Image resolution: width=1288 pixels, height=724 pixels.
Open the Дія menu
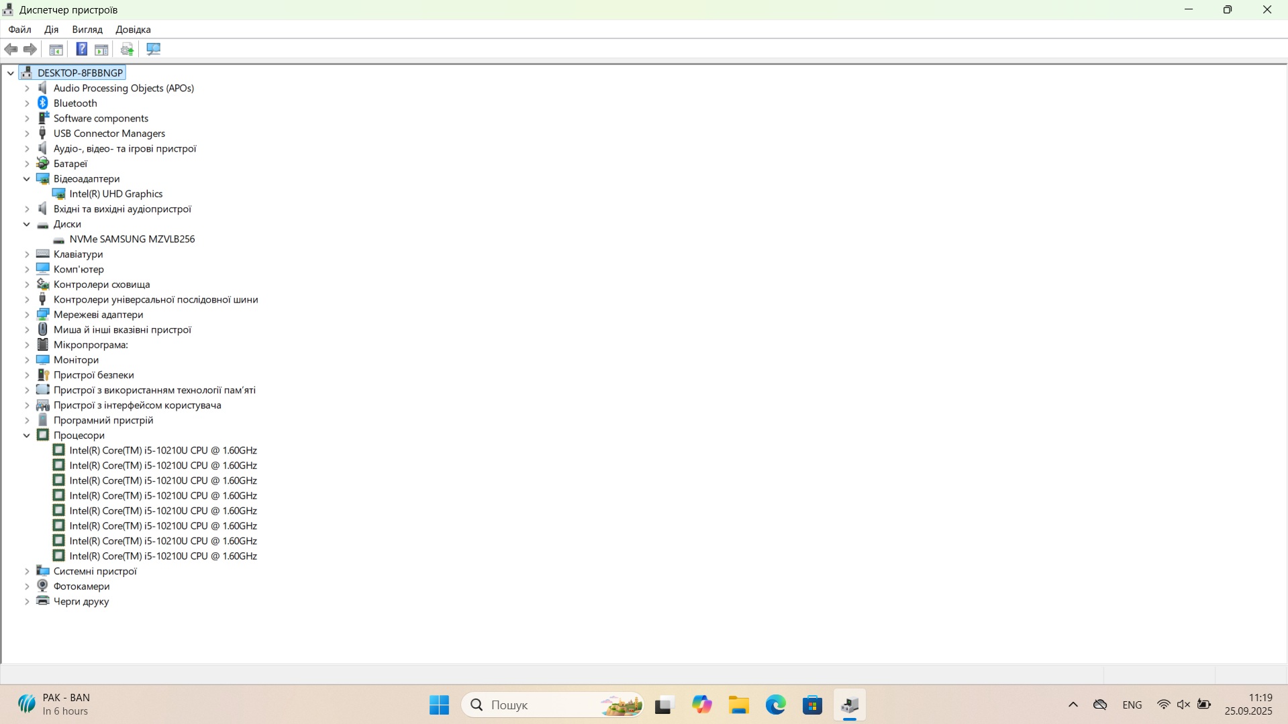click(x=51, y=30)
